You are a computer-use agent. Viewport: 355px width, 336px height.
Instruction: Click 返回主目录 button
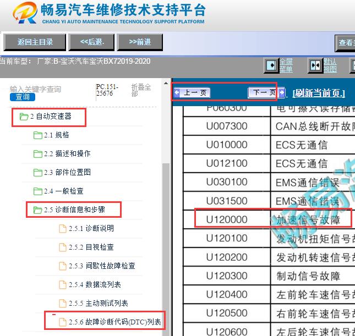pyautogui.click(x=35, y=42)
